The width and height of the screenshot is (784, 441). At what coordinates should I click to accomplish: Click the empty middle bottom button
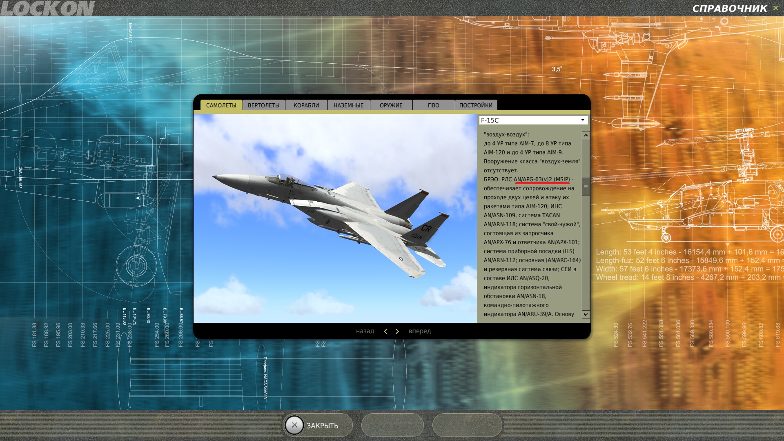(x=392, y=425)
